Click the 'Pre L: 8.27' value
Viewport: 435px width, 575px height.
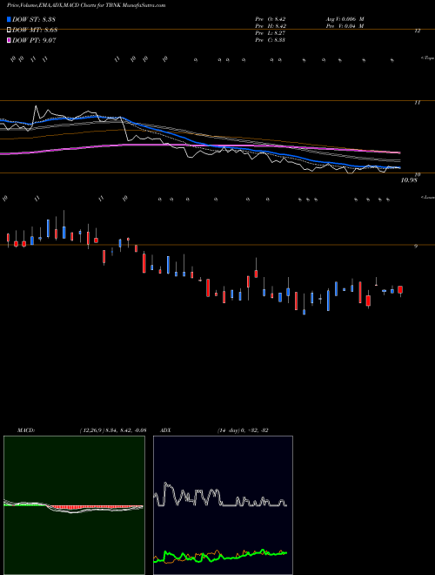[x=271, y=33]
